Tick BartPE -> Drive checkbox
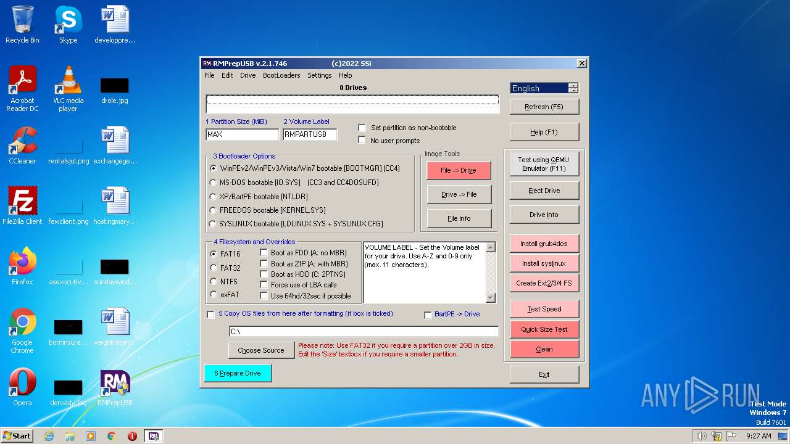 pos(428,315)
